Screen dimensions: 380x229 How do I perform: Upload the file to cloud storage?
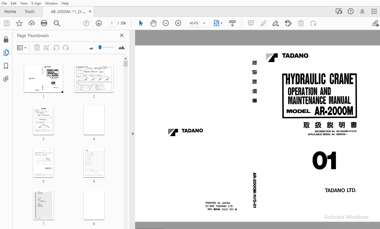point(32,23)
